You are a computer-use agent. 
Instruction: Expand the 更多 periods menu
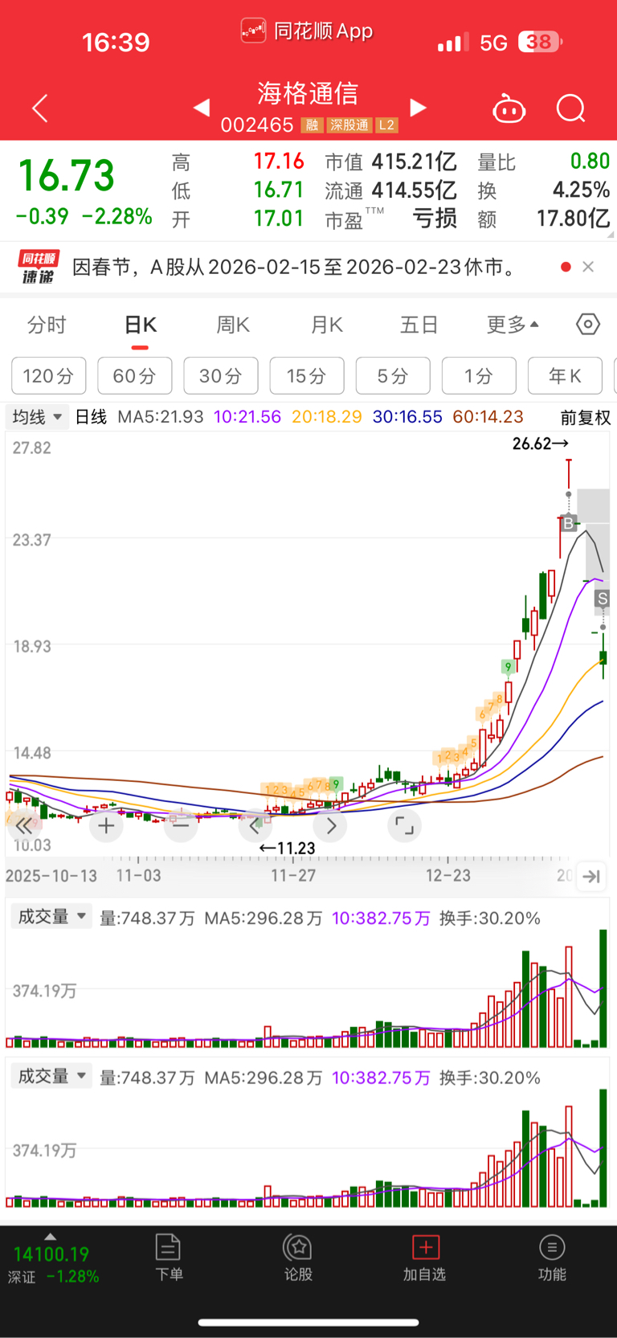tap(513, 325)
